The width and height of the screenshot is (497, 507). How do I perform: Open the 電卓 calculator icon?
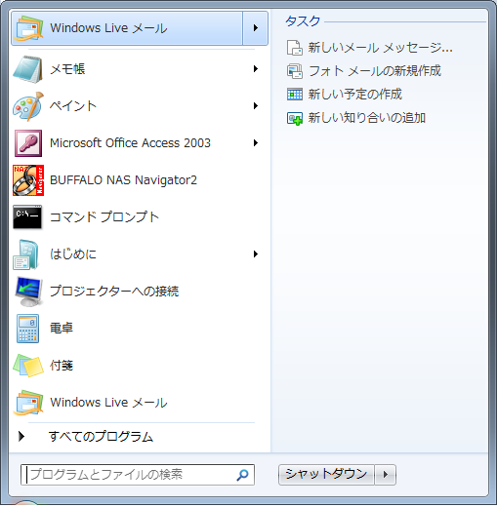tap(27, 329)
